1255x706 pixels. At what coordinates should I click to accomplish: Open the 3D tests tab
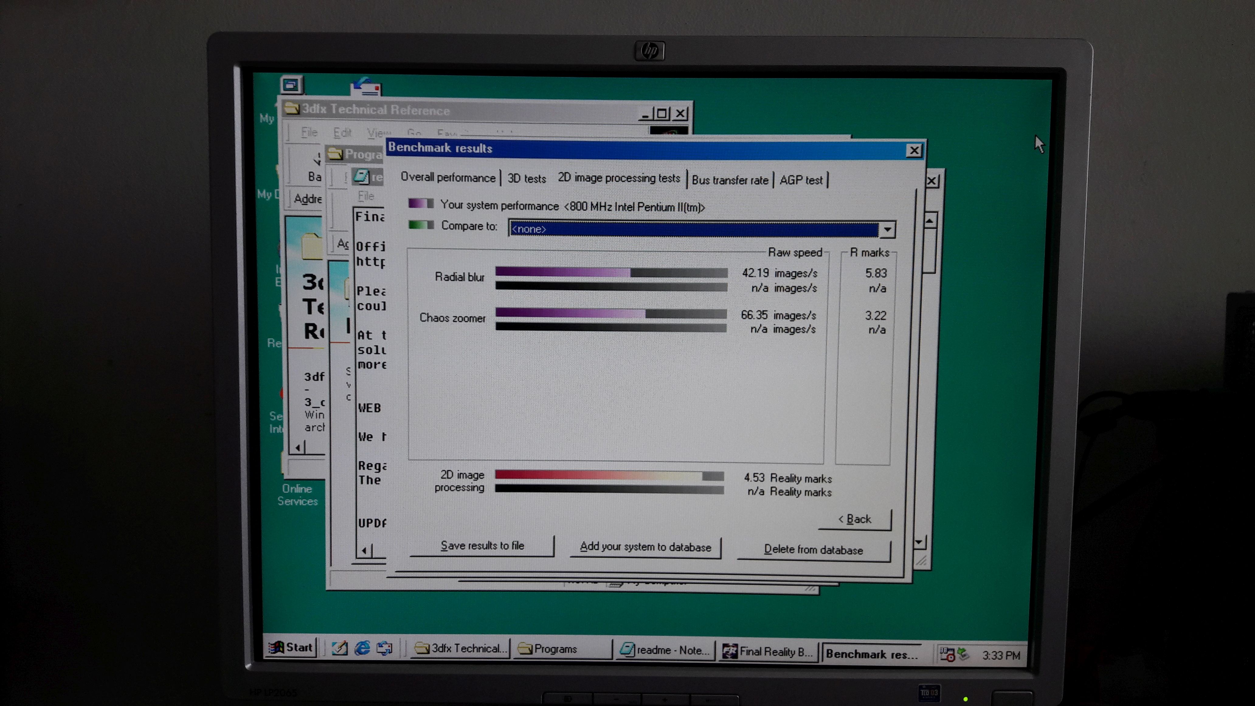tap(527, 178)
